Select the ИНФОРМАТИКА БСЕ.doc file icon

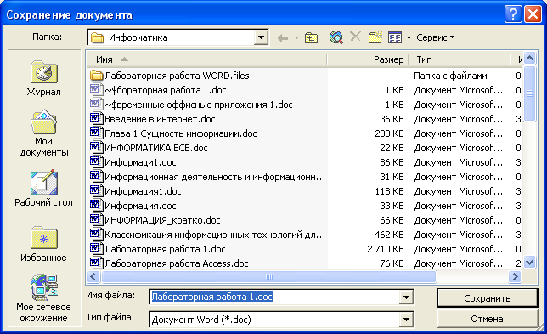(x=96, y=148)
